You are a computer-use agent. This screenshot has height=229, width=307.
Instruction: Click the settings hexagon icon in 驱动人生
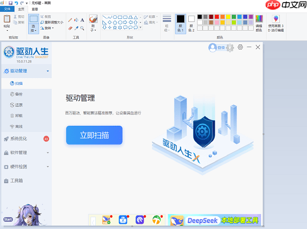pos(240,47)
